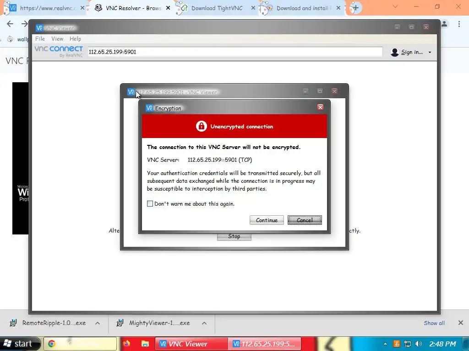
Task: Click the browser forward arrow
Action: coord(25,24)
